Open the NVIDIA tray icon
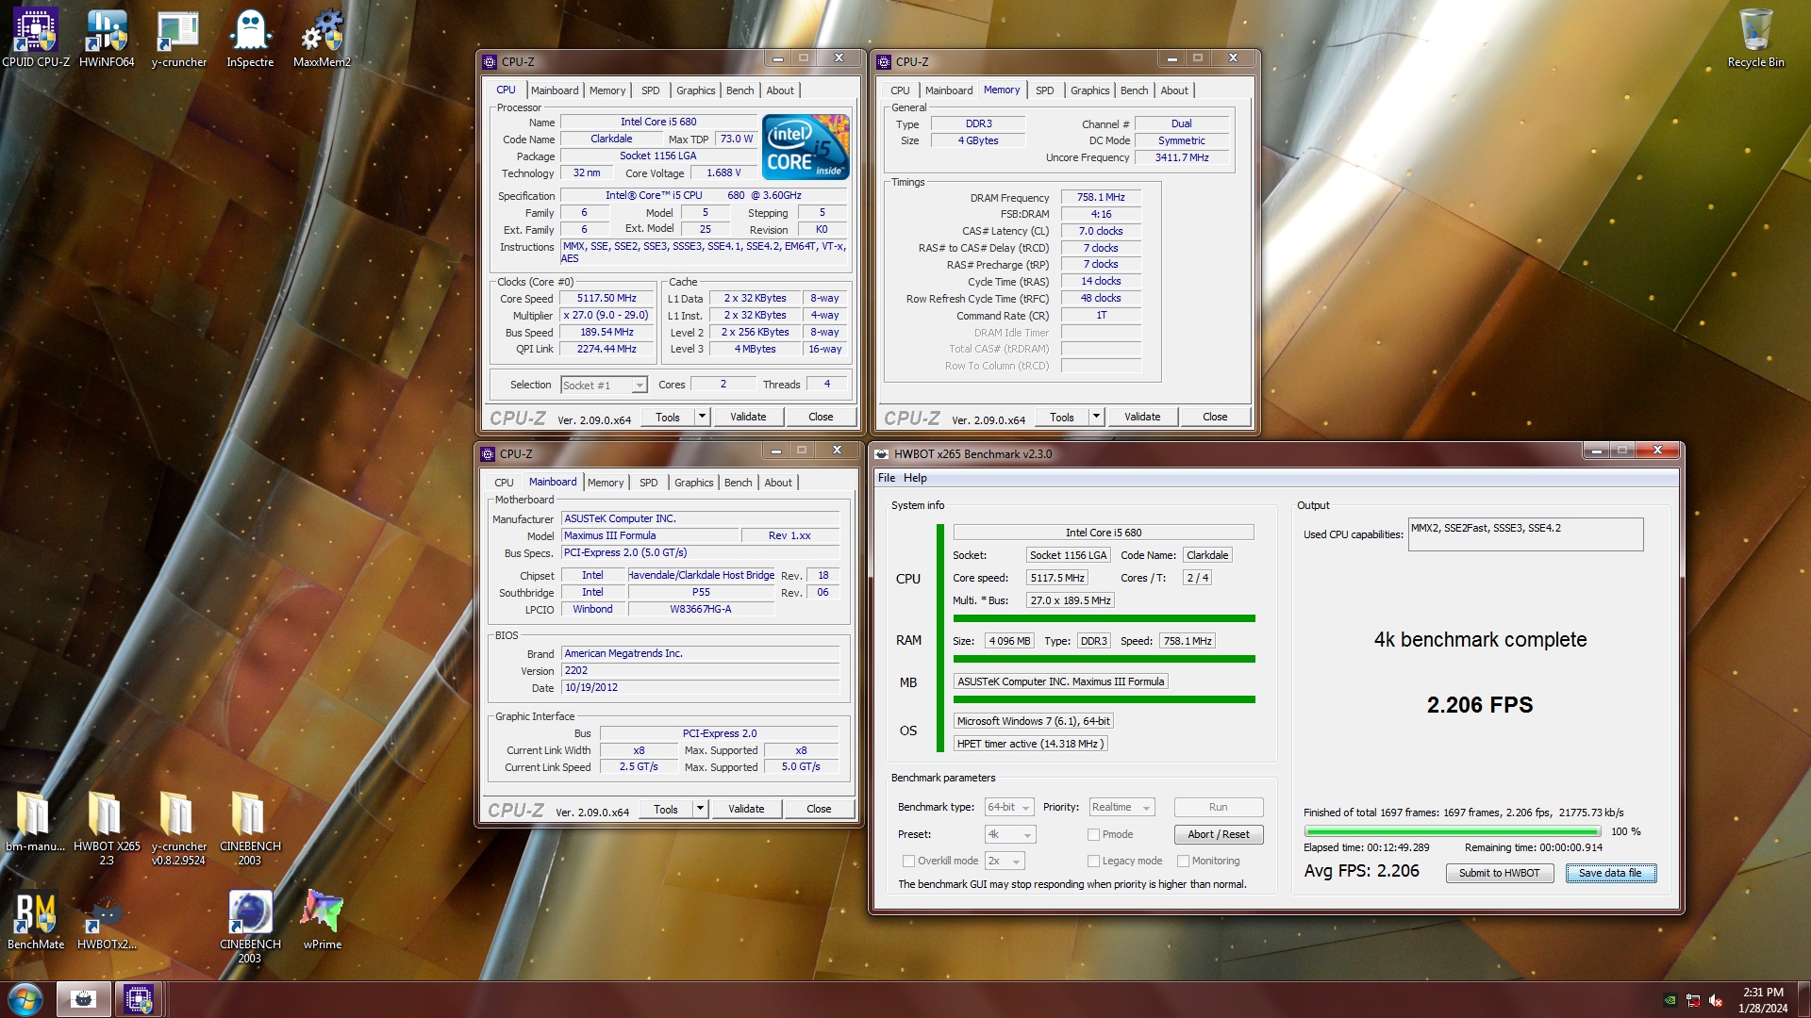Viewport: 1811px width, 1018px height. (1670, 1000)
